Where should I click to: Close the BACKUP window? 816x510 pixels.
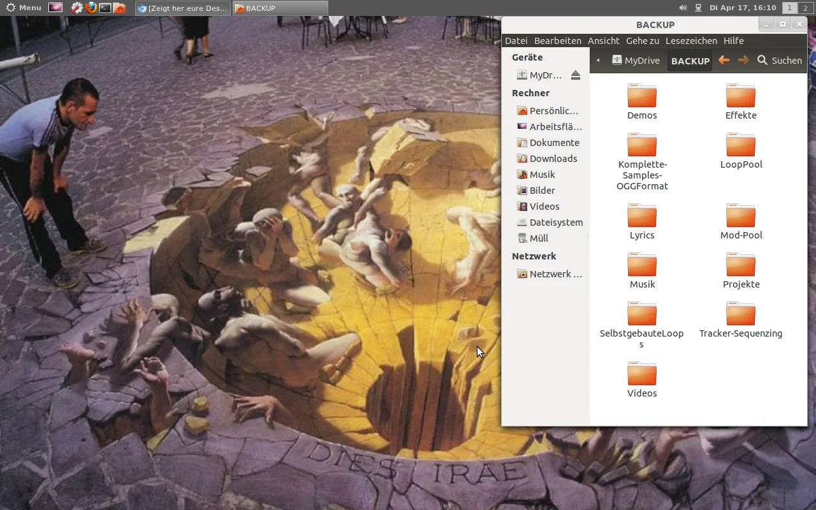pos(799,25)
